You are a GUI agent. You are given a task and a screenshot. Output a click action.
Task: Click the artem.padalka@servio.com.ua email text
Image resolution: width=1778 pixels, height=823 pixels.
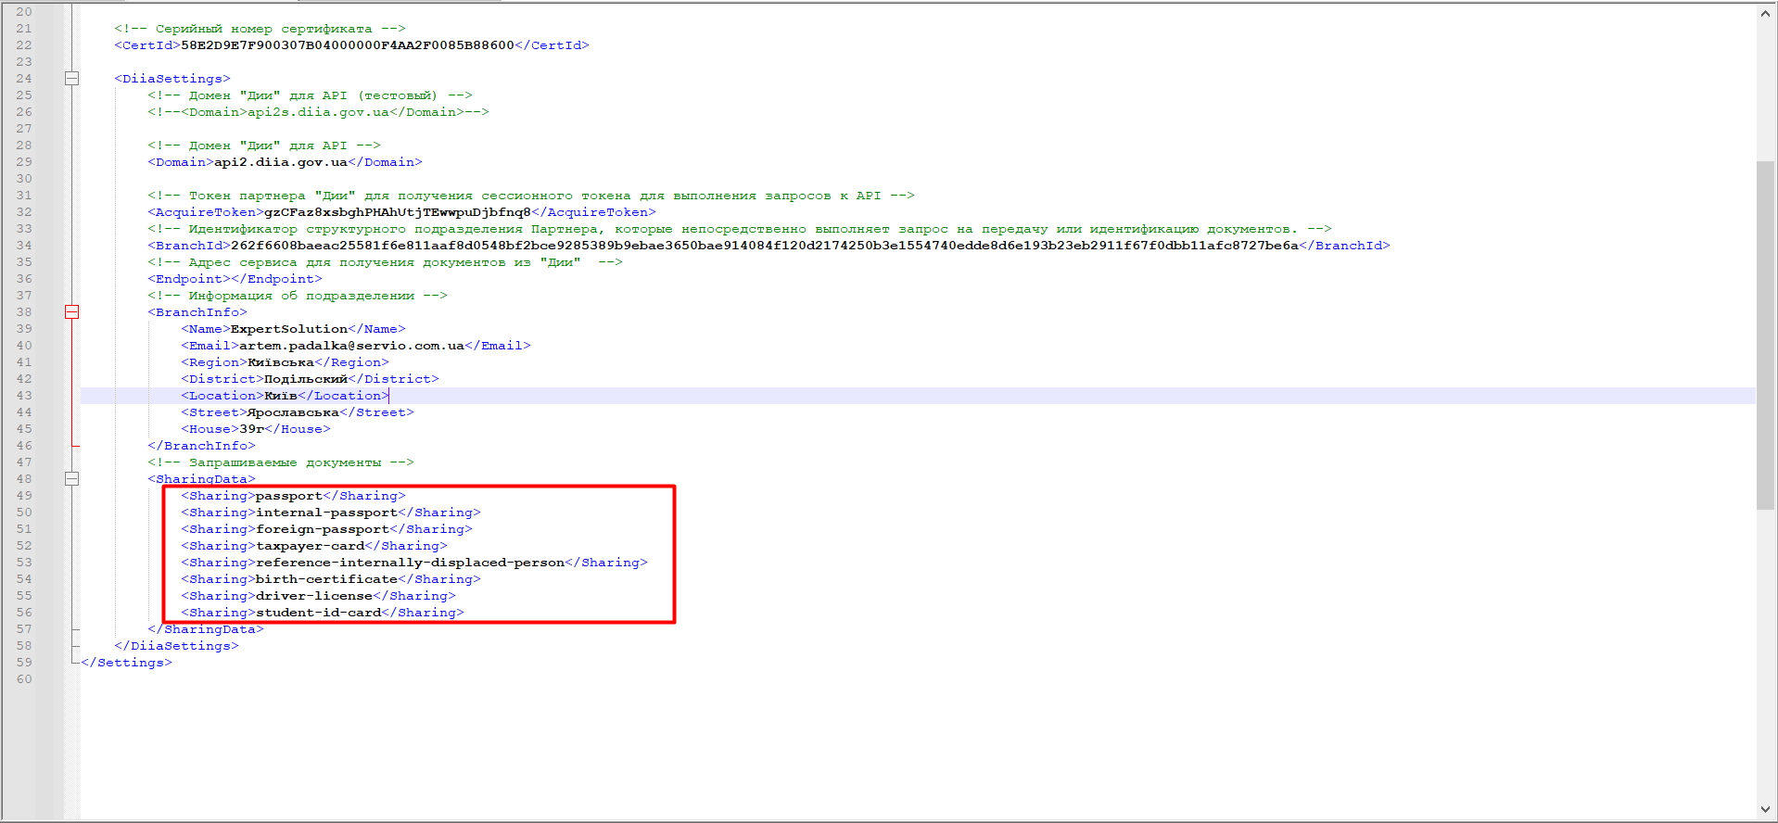[351, 346]
